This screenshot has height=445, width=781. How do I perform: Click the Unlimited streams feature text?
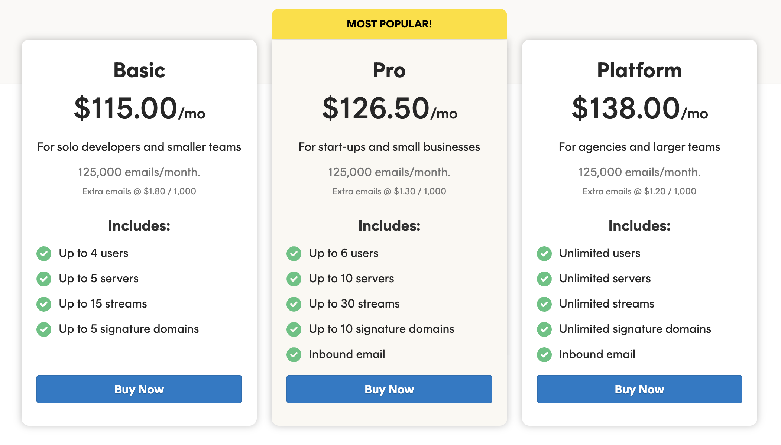tap(607, 304)
